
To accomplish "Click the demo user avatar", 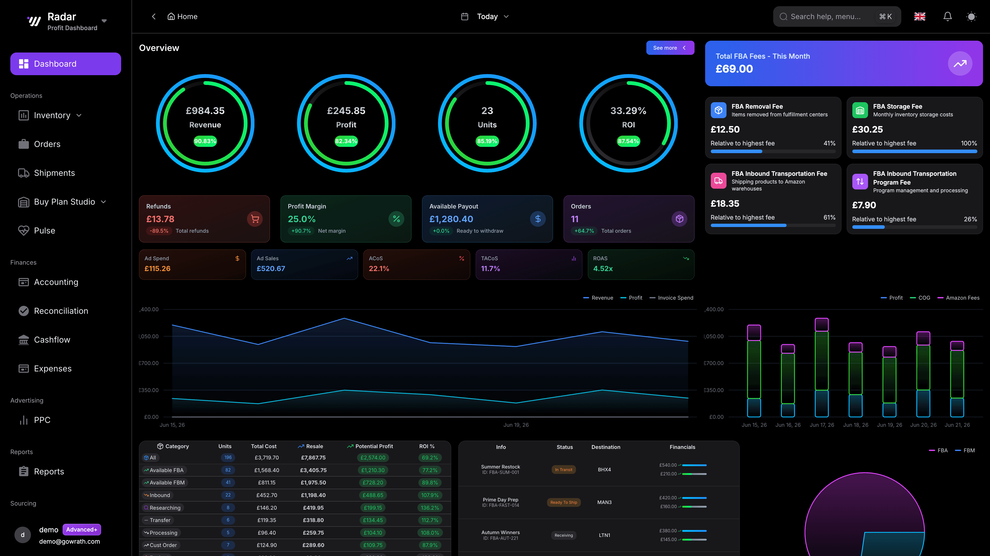I will click(23, 535).
